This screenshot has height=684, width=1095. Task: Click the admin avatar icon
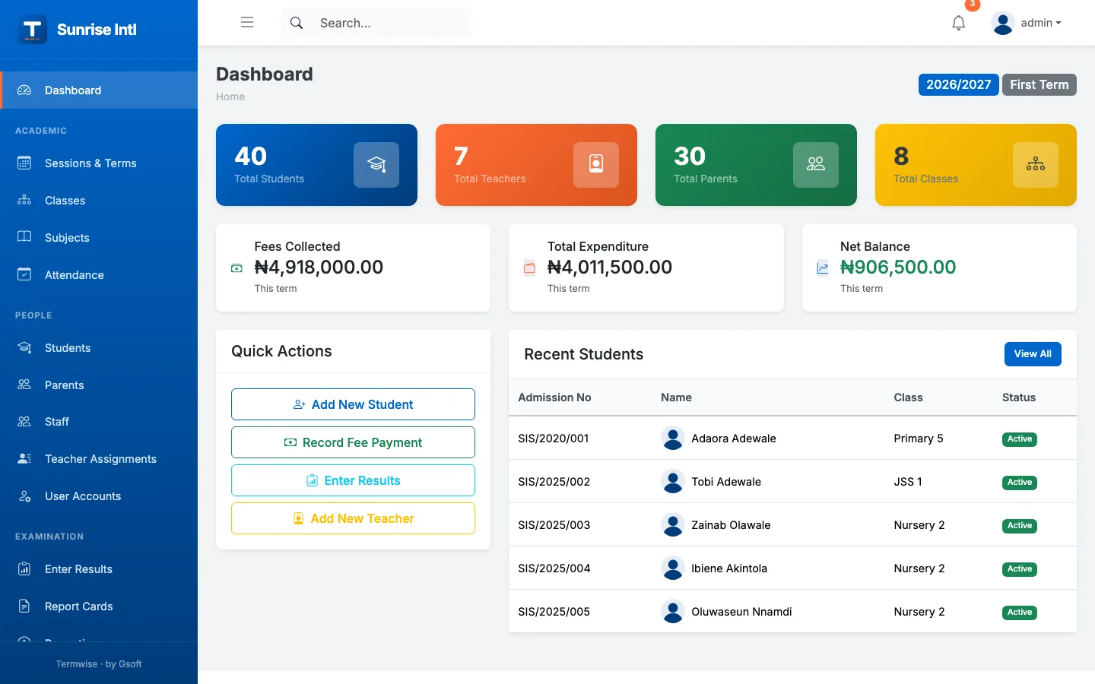click(1003, 24)
